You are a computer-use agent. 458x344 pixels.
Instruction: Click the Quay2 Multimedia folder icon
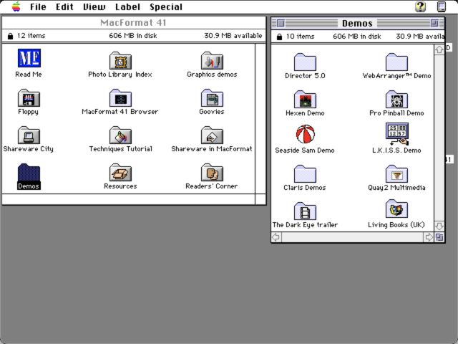[x=396, y=173]
